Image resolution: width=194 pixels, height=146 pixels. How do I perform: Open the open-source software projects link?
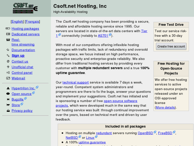[121, 101]
